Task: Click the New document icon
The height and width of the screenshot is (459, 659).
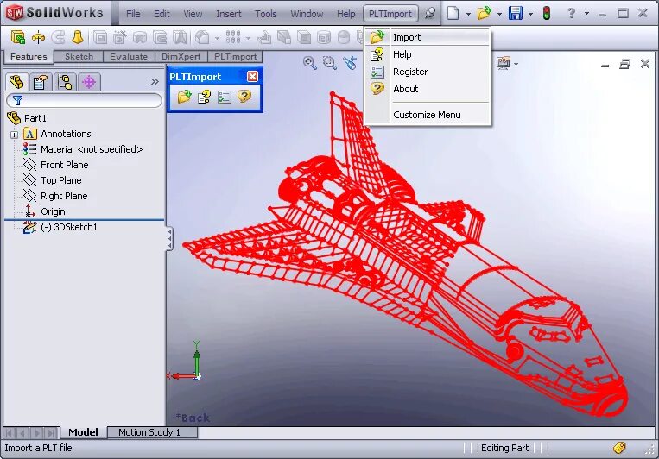Action: (x=453, y=14)
